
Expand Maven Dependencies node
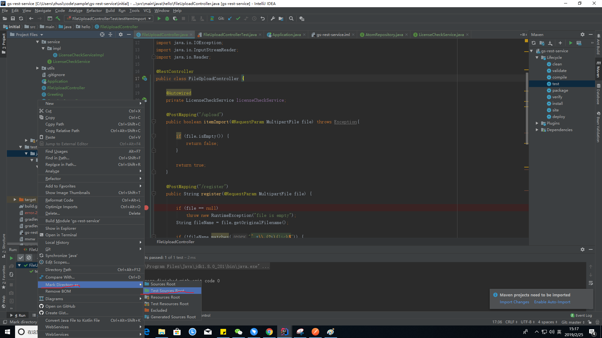click(x=537, y=130)
